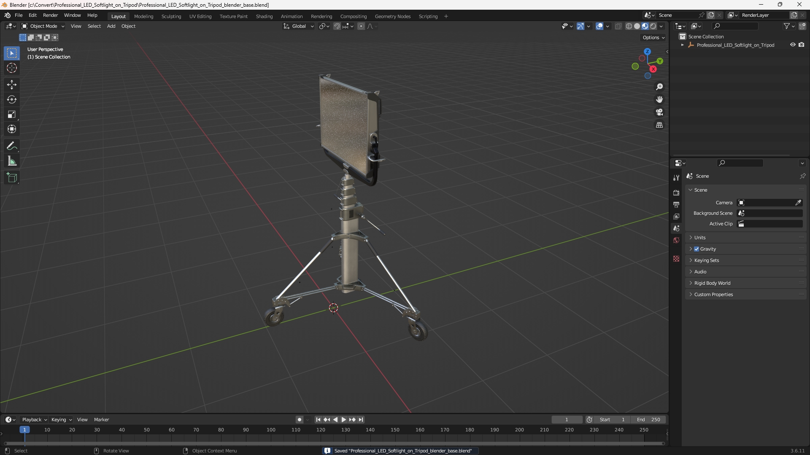Select the Move tool

coord(12,85)
